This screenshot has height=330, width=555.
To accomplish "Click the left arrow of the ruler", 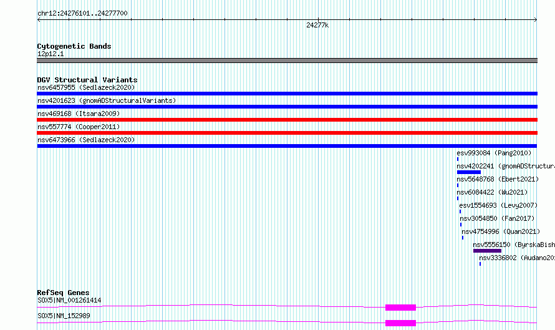I will click(x=39, y=20).
